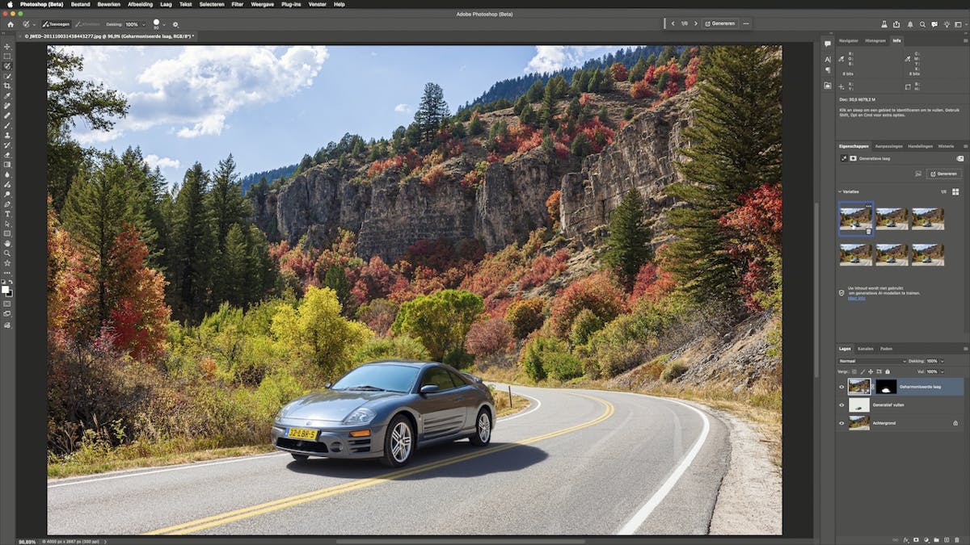Open brush settings gear in options bar
Image resolution: width=970 pixels, height=545 pixels.
pos(175,24)
